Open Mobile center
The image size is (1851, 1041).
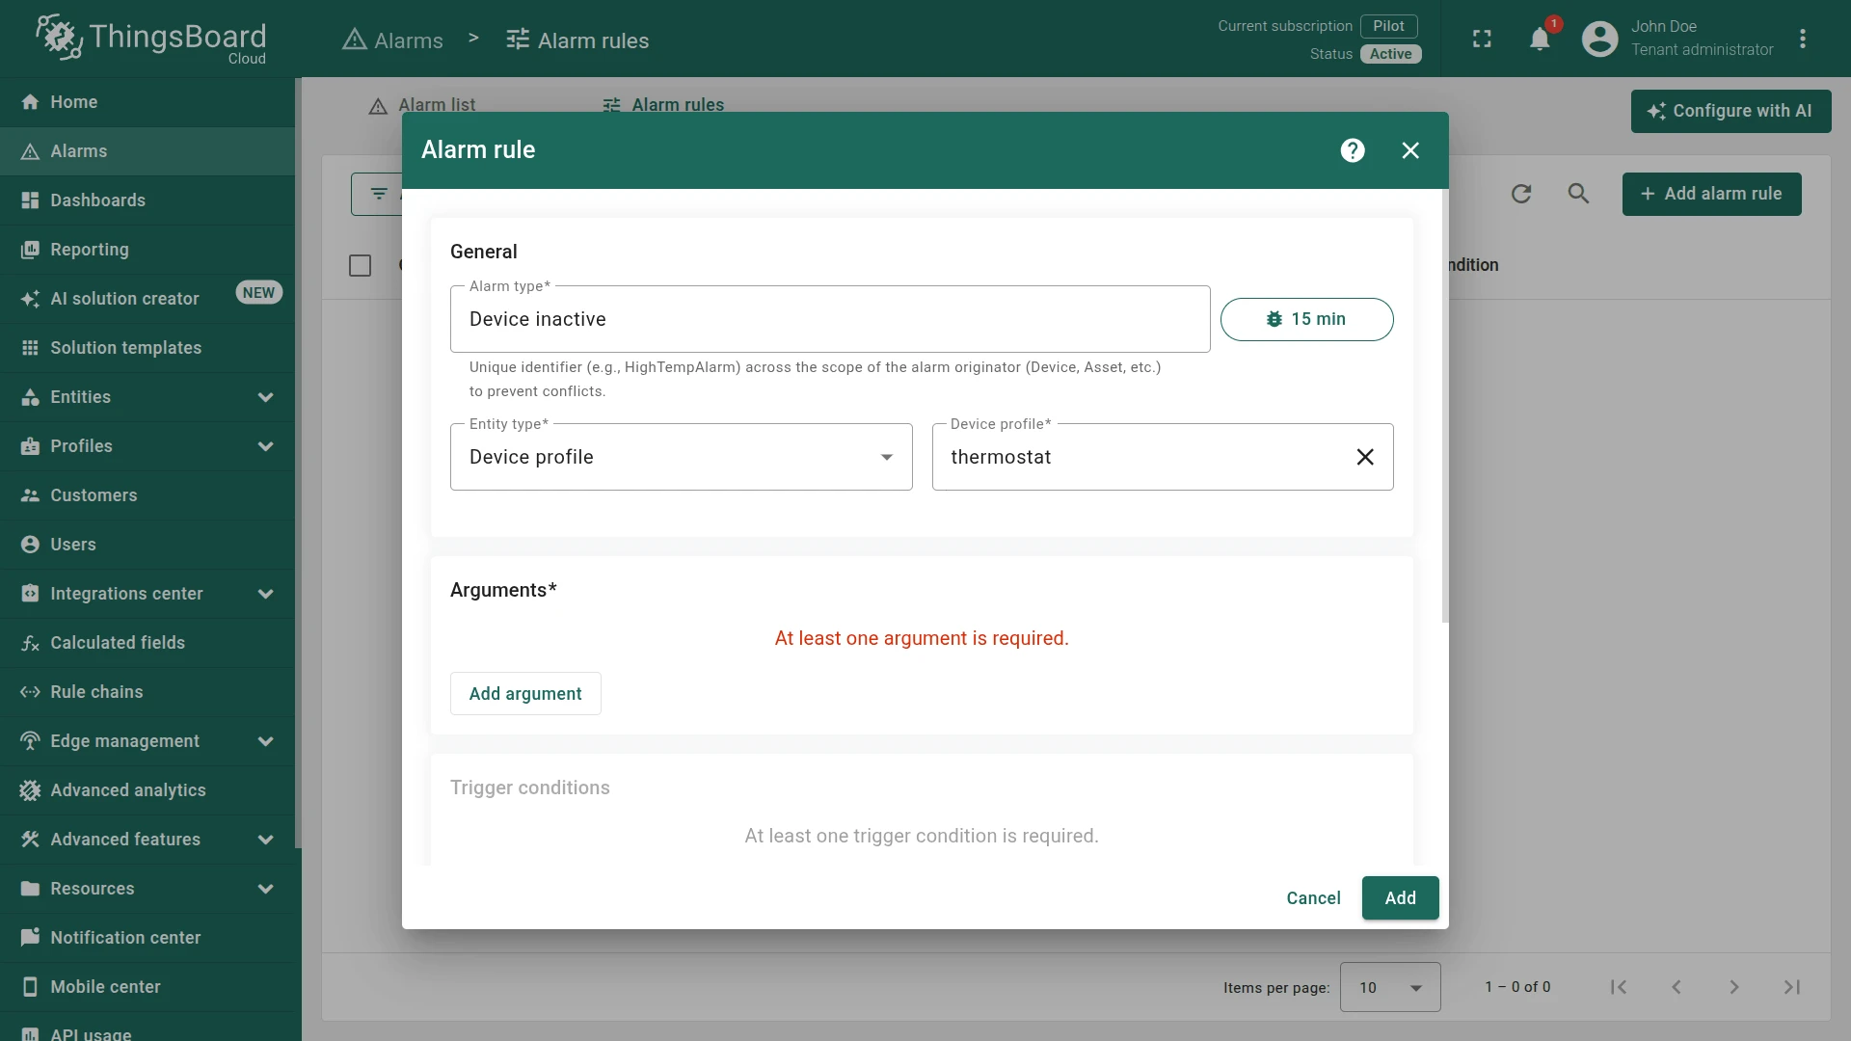tap(148, 987)
